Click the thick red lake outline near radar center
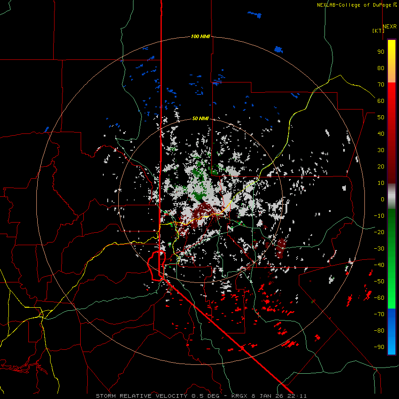The height and width of the screenshot is (399, 399). [x=156, y=266]
